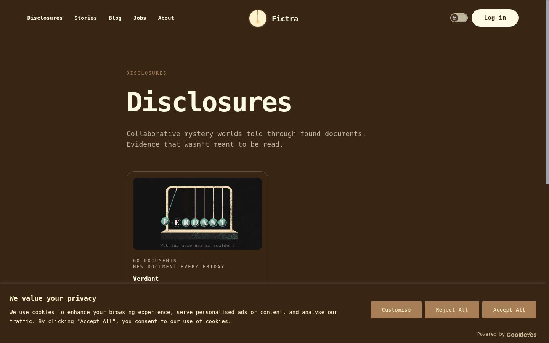Toggle the dark mode theme switch
The width and height of the screenshot is (549, 343).
[x=459, y=18]
